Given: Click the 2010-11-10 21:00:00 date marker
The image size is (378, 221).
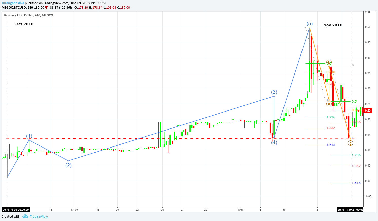Looking at the screenshot, I should pos(350,210).
